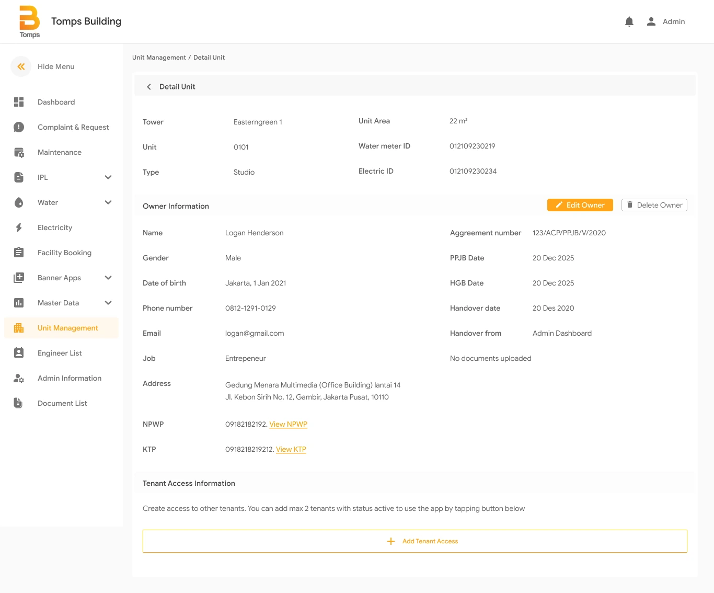Screen dimensions: 714x593
Task: Open the Document List icon
Action: [19, 403]
